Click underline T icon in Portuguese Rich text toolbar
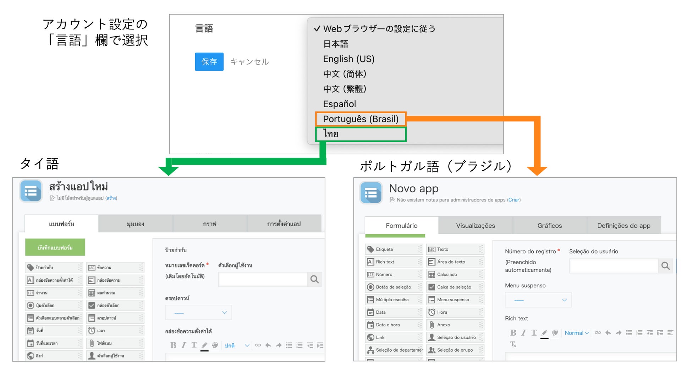692x369 pixels. 534,332
